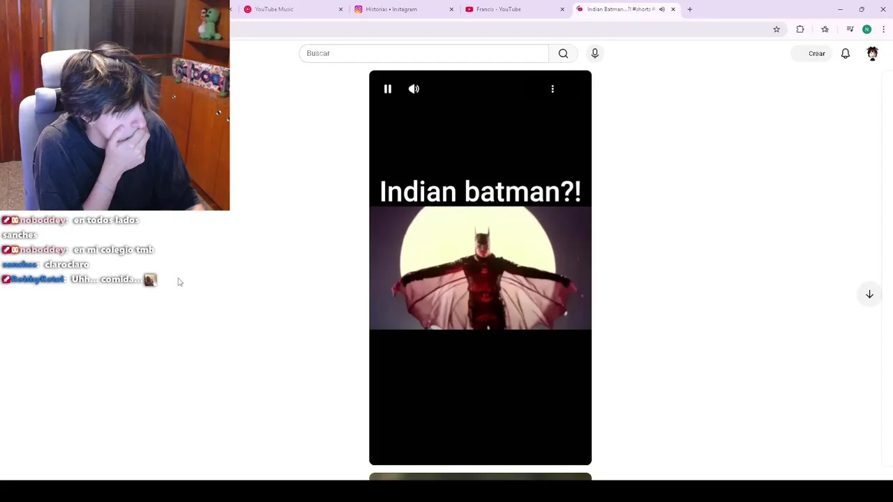Viewport: 893px width, 502px height.
Task: Click the Indian batman video frame
Action: click(480, 268)
